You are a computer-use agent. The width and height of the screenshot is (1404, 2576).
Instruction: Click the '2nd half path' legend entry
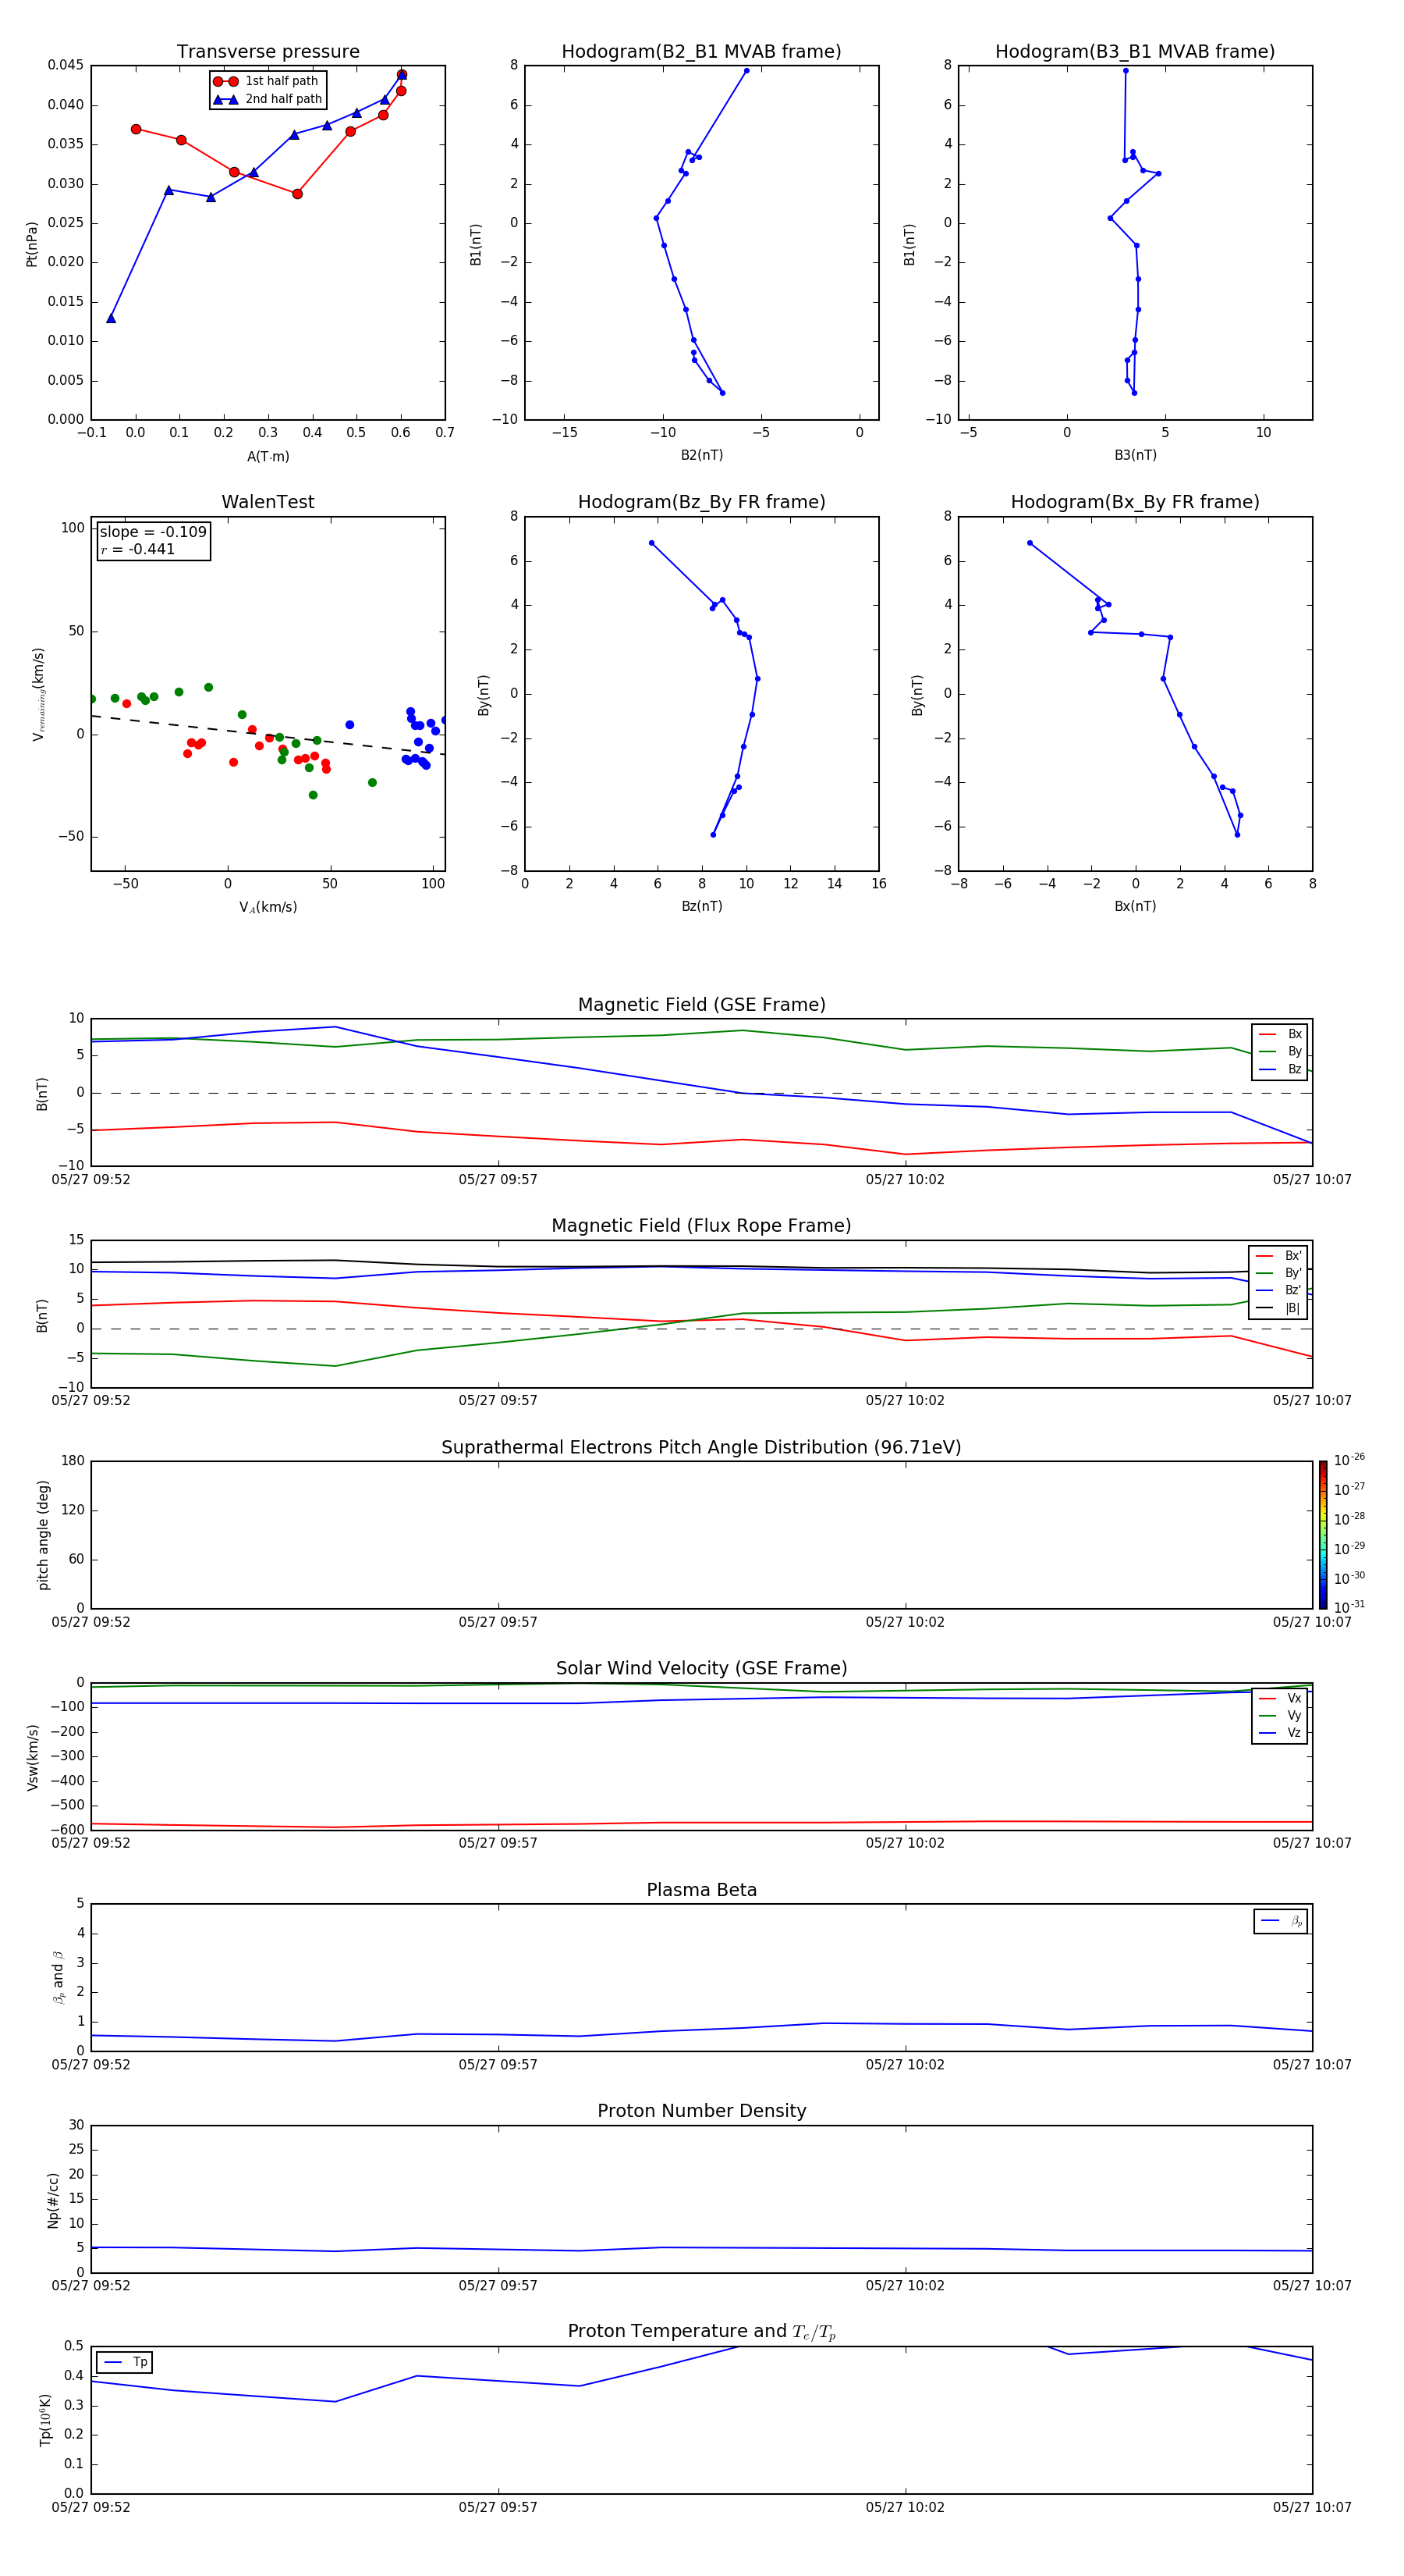(x=268, y=99)
